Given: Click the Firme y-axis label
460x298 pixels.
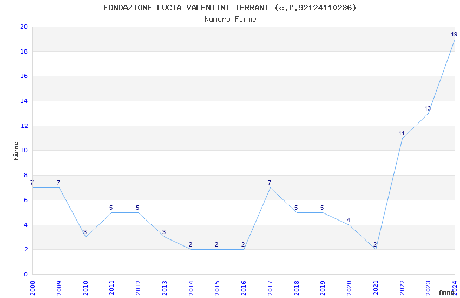Looking at the screenshot, I should click(x=16, y=151).
